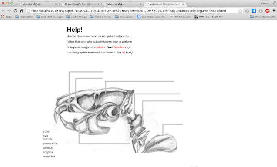Open the Caitrin Salvucci bookmark

point(152,17)
